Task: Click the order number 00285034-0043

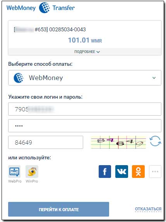Action: click(x=67, y=29)
